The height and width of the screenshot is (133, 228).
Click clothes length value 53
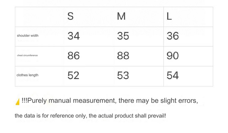tap(123, 76)
